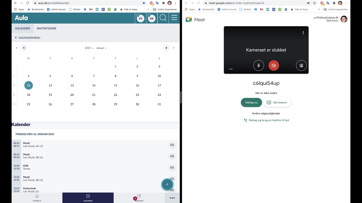Toggle the VS profile filter in Aula header
362x203 pixels.
pos(140,18)
